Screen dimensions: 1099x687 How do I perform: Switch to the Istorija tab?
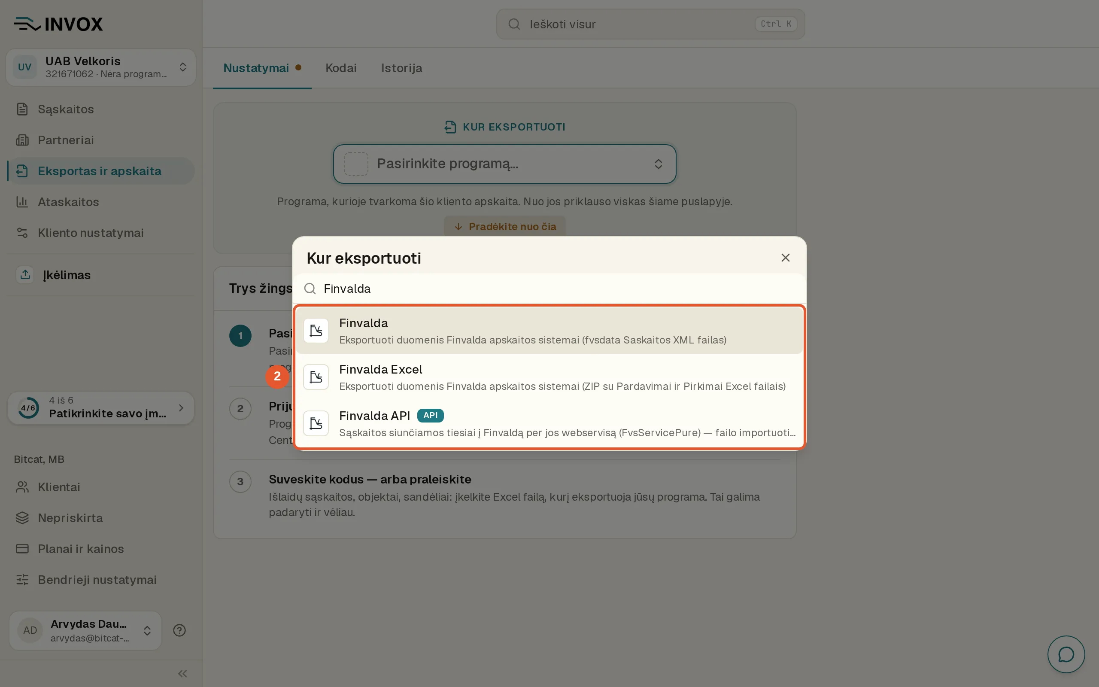click(401, 68)
